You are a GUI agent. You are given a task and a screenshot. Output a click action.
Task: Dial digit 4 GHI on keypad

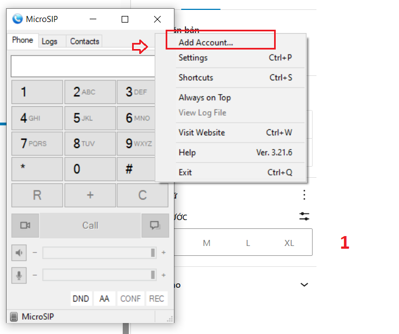click(x=37, y=118)
